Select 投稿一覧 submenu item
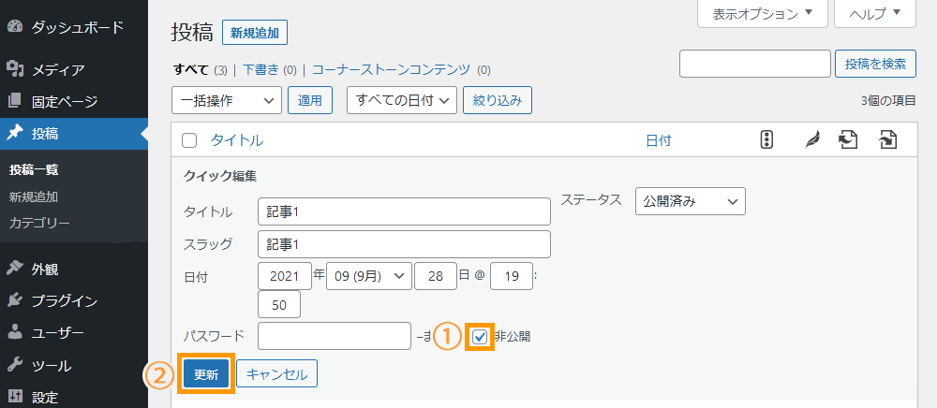This screenshot has width=937, height=408. (x=34, y=170)
